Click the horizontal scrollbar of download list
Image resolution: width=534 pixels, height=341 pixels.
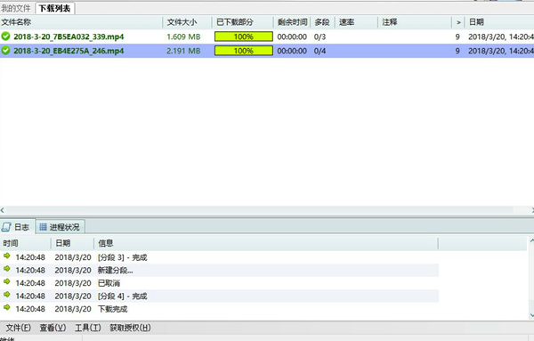coord(259,210)
